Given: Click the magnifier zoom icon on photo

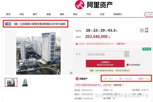Looking at the screenshot, I should click(x=71, y=73).
